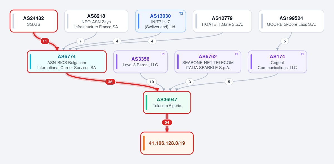Image resolution: width=334 pixels, height=164 pixels.
Task: Select the AS174 Cogent Communications node
Action: (277, 62)
